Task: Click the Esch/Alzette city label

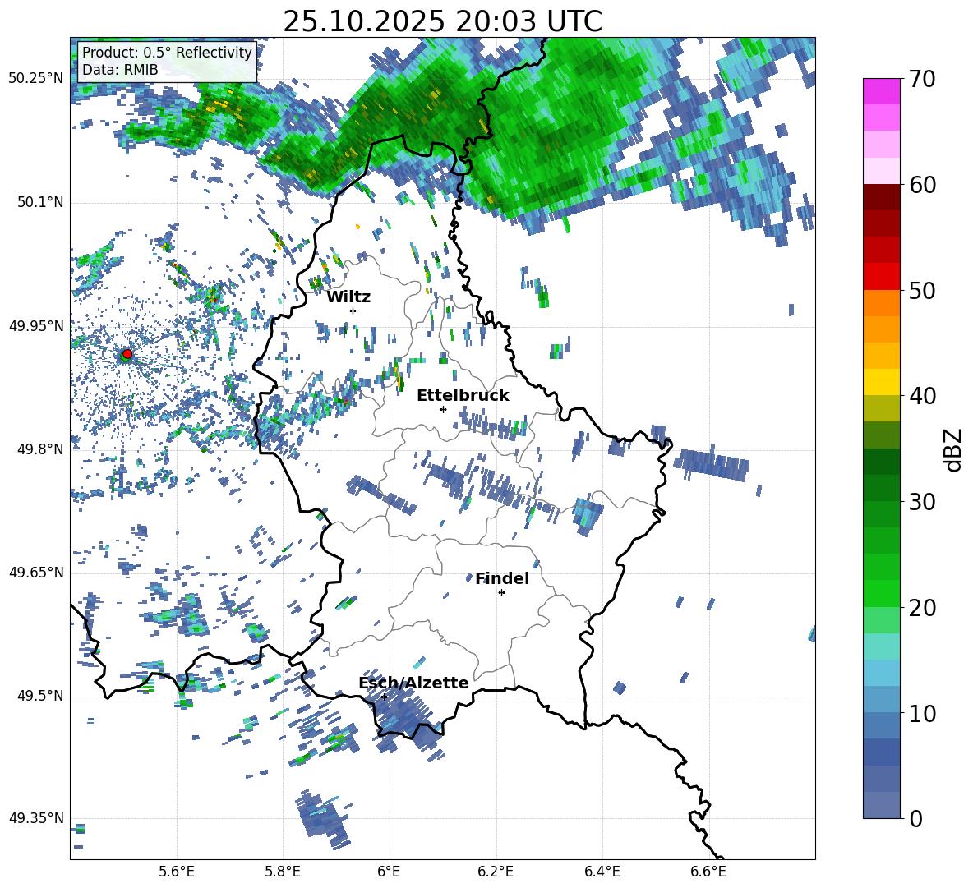Action: point(413,683)
